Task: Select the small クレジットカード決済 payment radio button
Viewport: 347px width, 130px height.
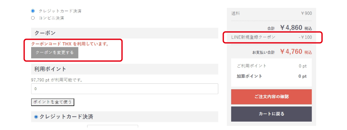Action: pyautogui.click(x=33, y=11)
